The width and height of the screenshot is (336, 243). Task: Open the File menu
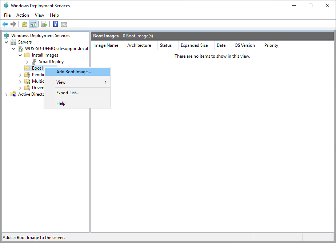click(x=7, y=15)
